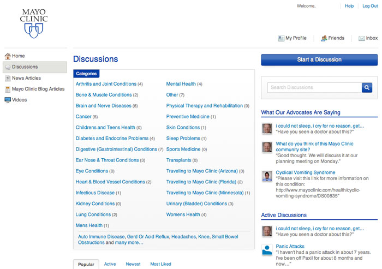Open Eye Conditions category
This screenshot has height=269, width=382.
tap(92, 171)
